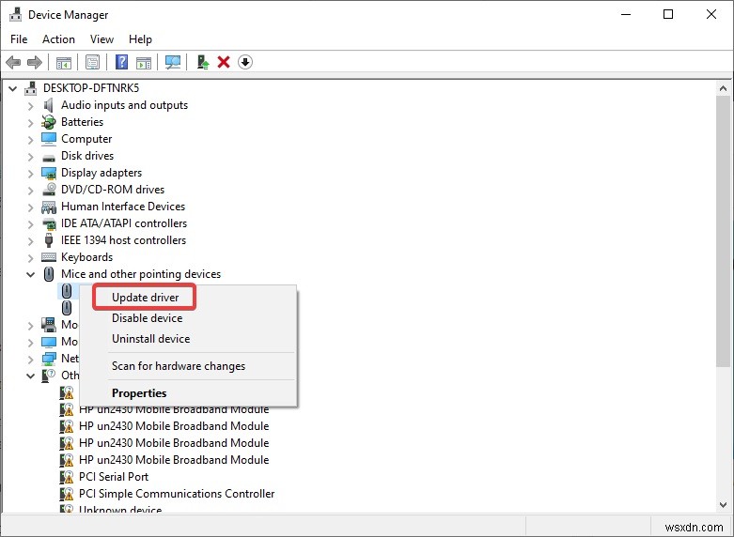
Task: Click the Device Manager title bar icon
Action: 15,14
